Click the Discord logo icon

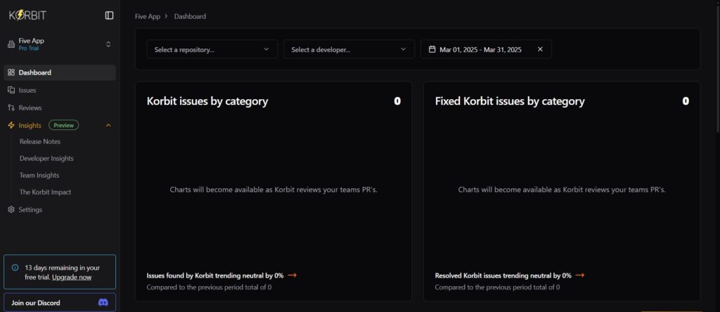[103, 302]
